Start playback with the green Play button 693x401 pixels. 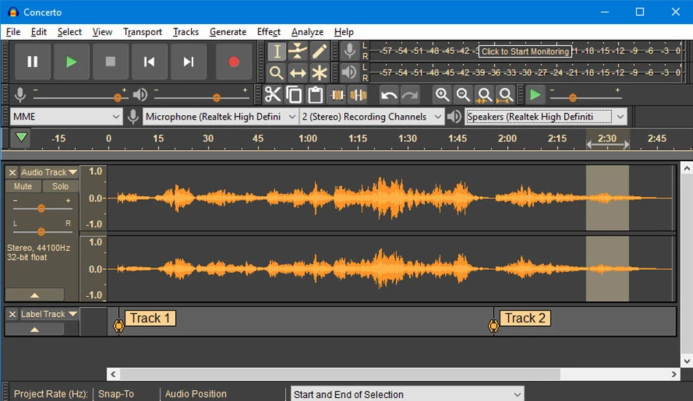tap(71, 61)
